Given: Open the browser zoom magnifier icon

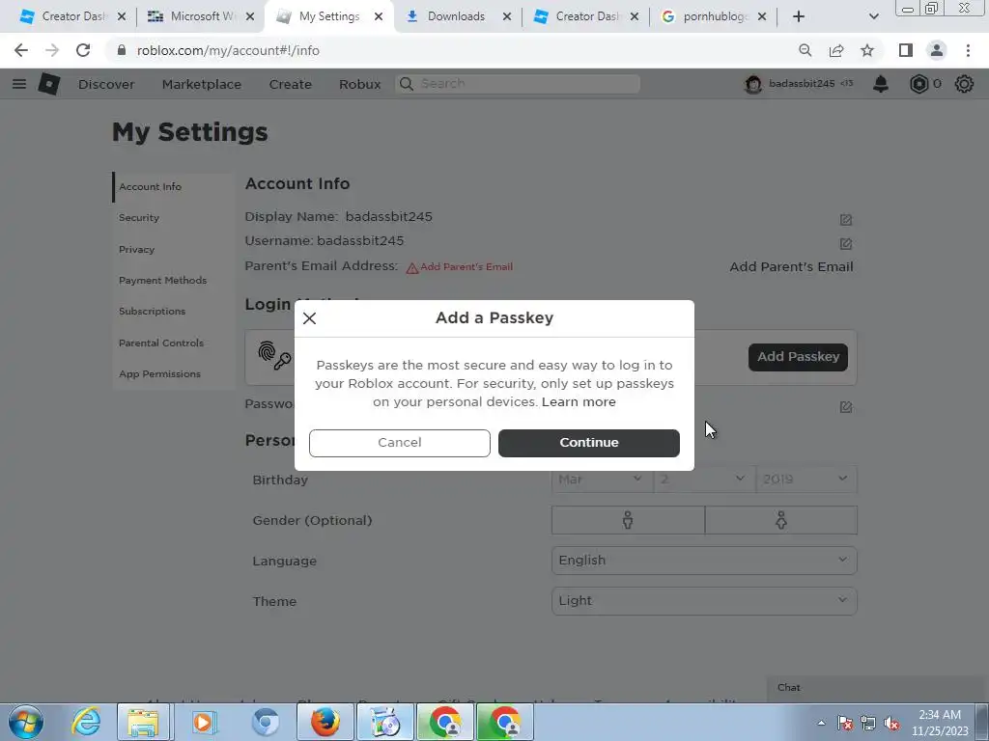Looking at the screenshot, I should pos(805,50).
